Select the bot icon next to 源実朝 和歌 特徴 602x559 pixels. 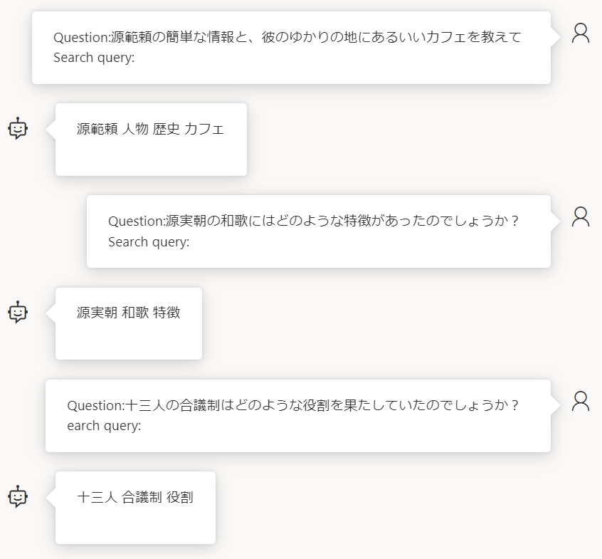pyautogui.click(x=18, y=312)
